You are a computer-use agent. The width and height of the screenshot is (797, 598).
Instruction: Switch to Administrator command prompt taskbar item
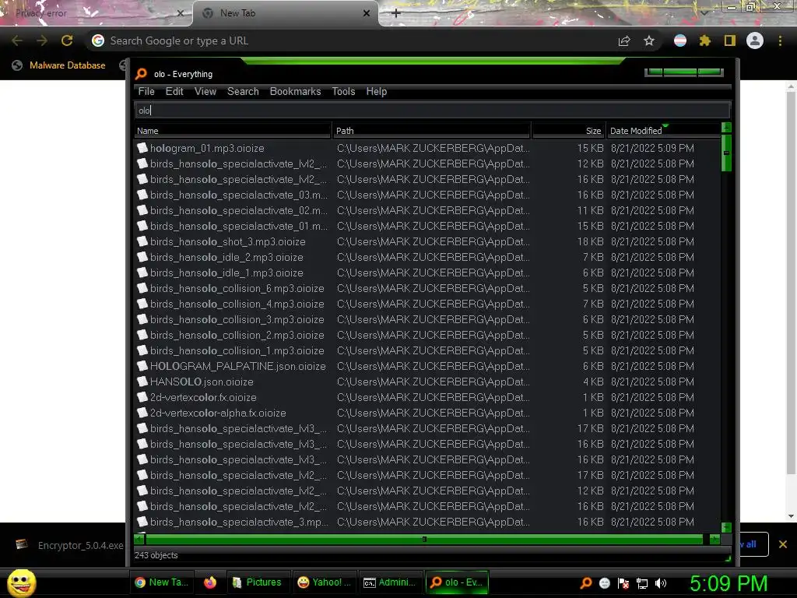coord(391,582)
